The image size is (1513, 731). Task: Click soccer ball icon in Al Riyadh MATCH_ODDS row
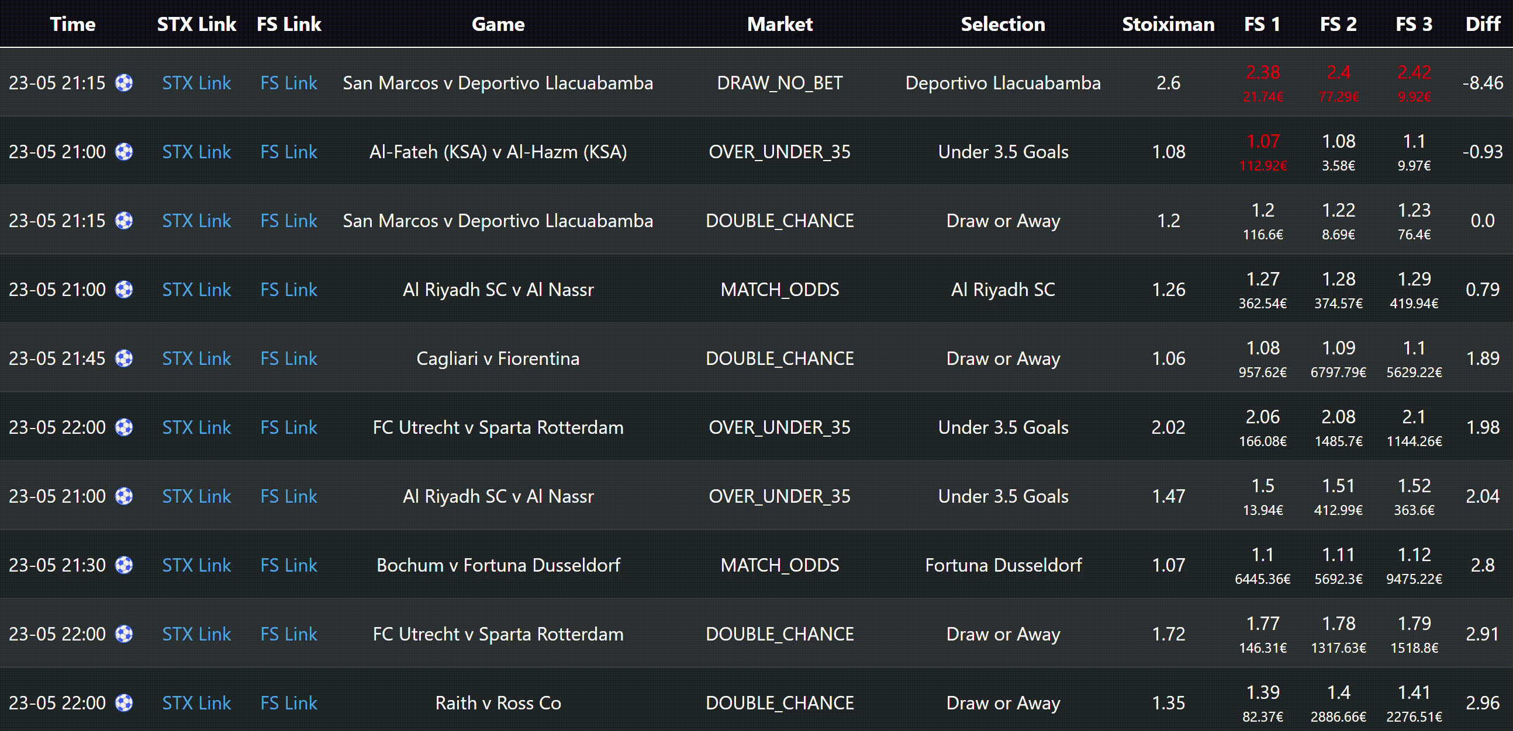click(x=124, y=290)
